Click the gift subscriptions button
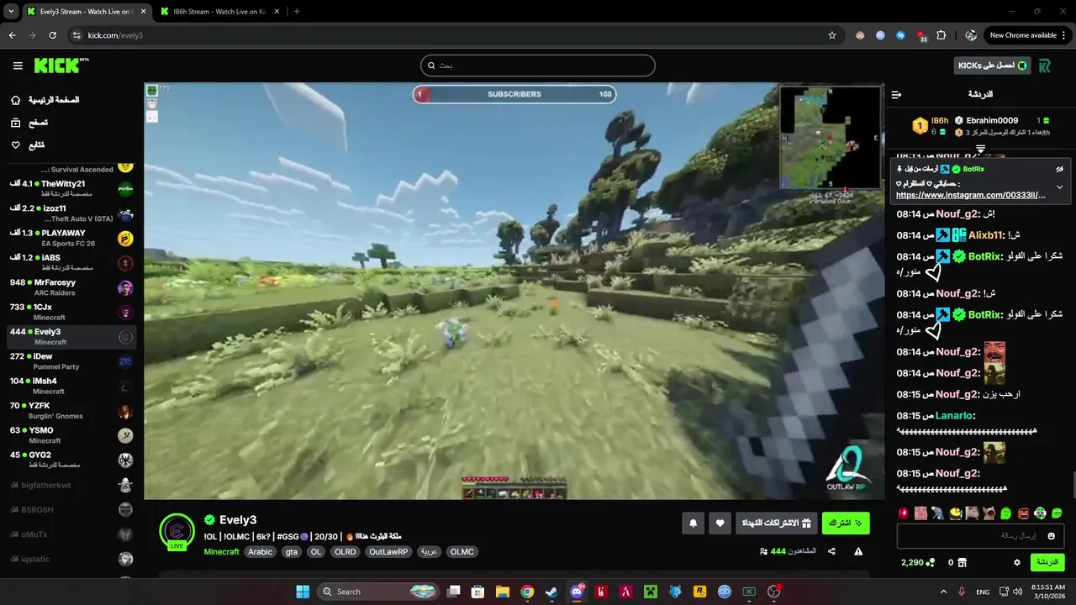 pos(776,523)
